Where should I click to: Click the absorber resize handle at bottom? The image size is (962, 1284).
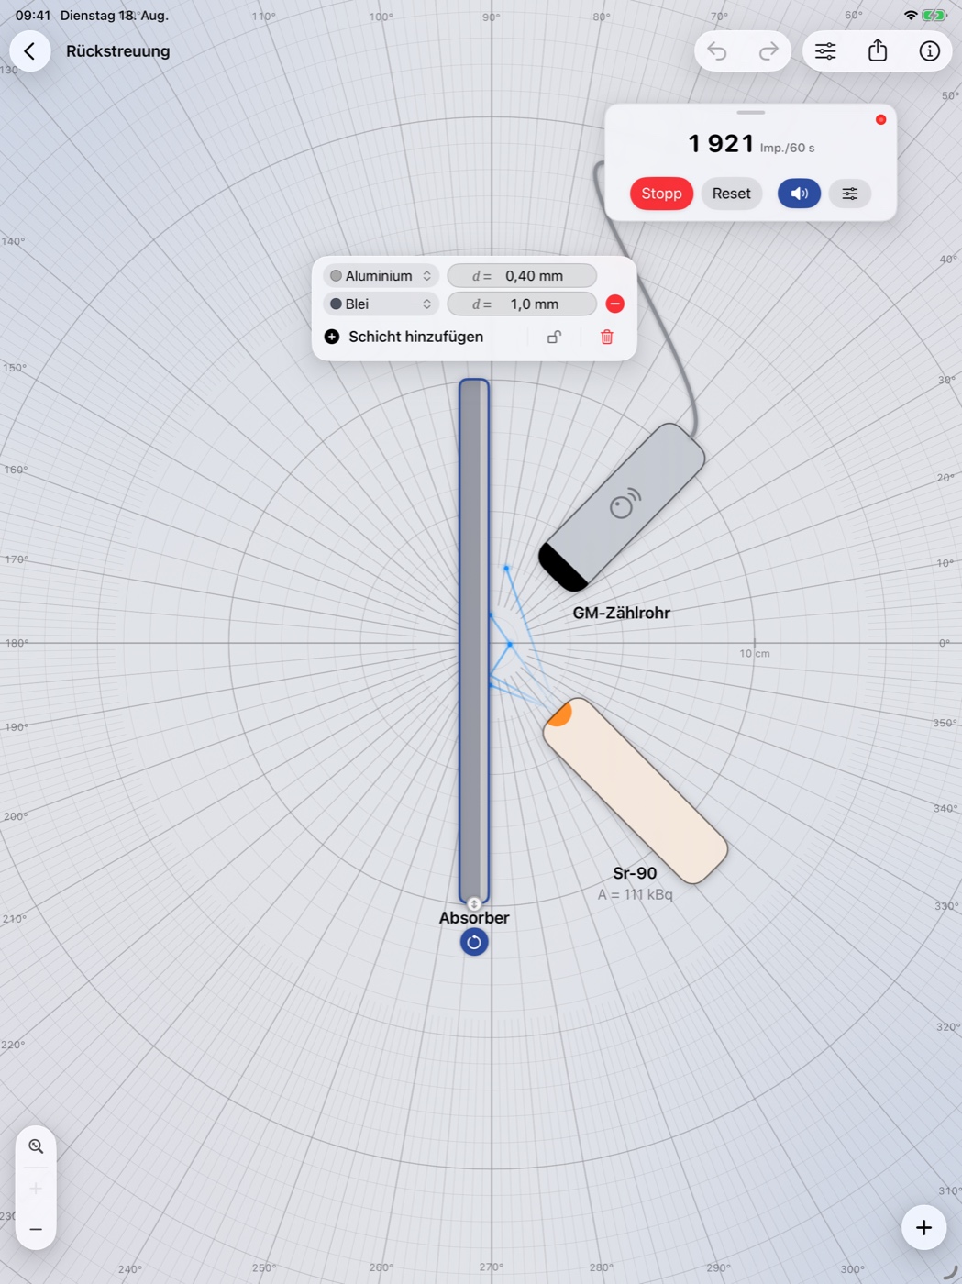(x=474, y=904)
